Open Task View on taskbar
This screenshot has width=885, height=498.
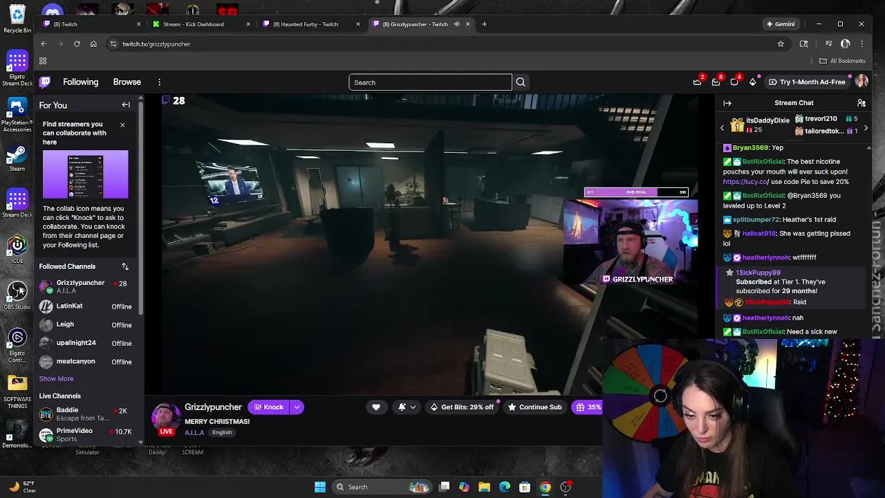point(445,487)
